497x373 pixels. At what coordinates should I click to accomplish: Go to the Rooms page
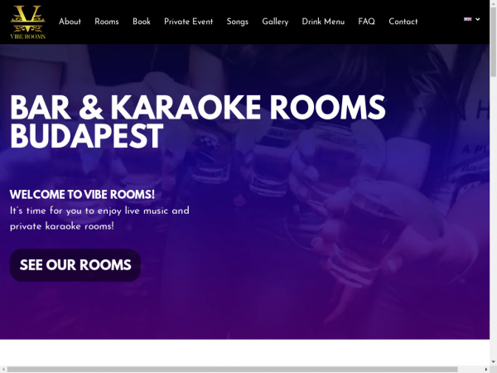click(x=107, y=22)
